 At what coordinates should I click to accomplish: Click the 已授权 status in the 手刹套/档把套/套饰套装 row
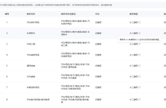pyautogui.click(x=98, y=100)
